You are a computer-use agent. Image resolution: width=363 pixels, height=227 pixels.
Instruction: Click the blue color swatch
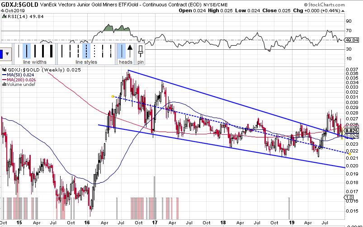1,54
